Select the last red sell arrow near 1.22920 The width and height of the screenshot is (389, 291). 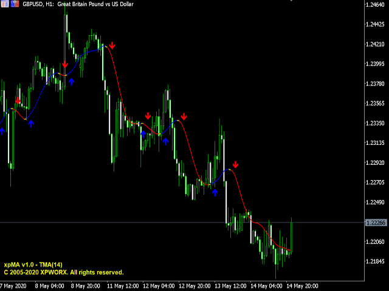tap(235, 164)
